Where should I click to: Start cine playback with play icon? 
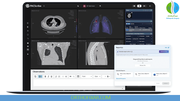pyautogui.click(x=28, y=54)
